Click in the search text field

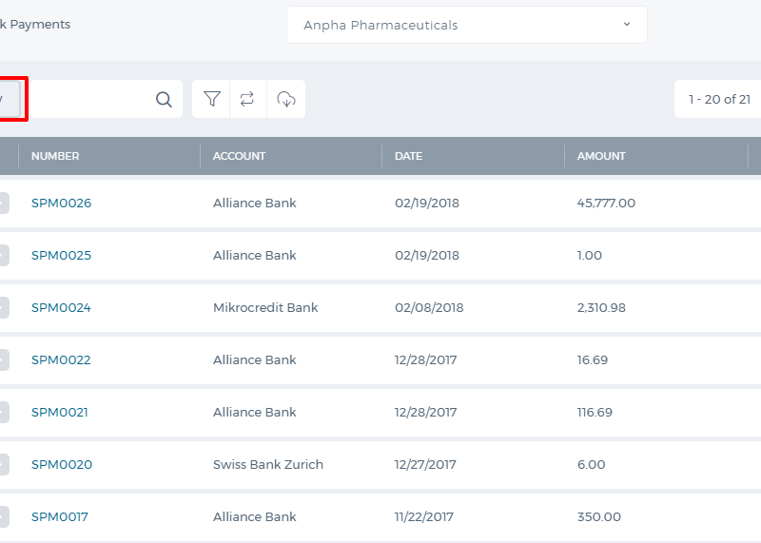point(91,99)
